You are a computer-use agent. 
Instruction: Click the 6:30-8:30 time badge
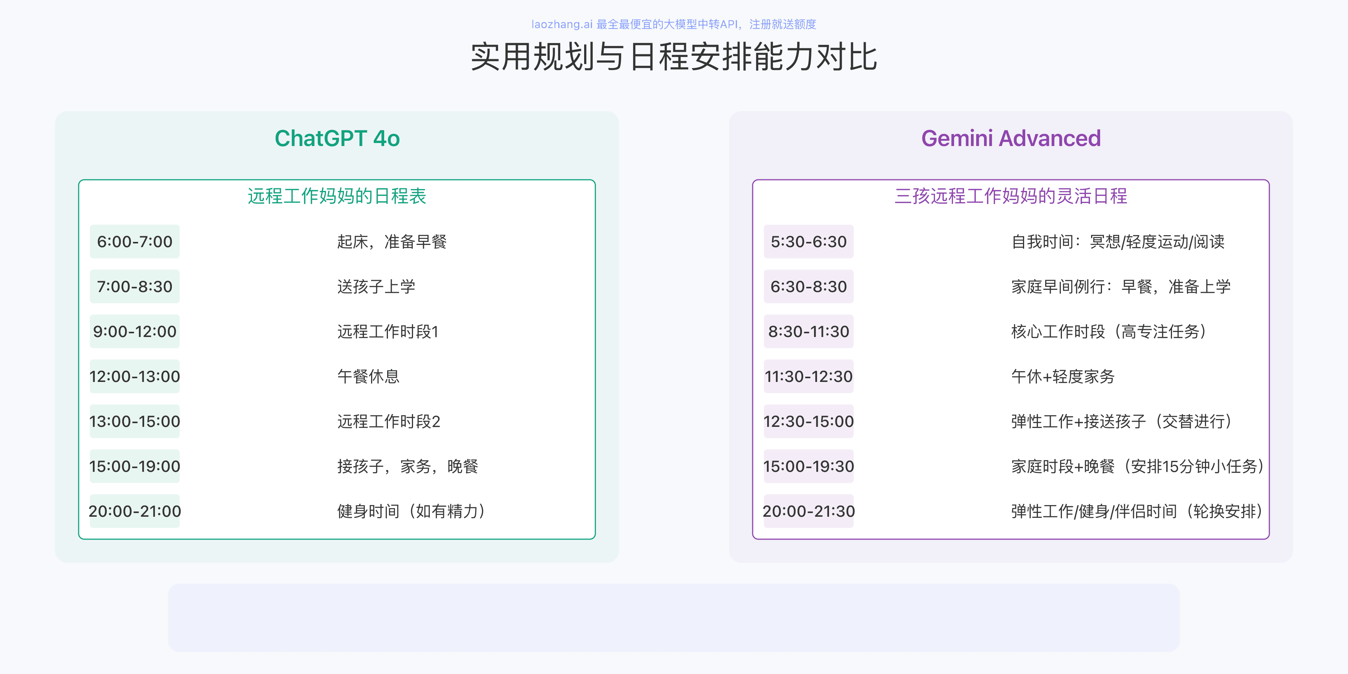click(808, 287)
